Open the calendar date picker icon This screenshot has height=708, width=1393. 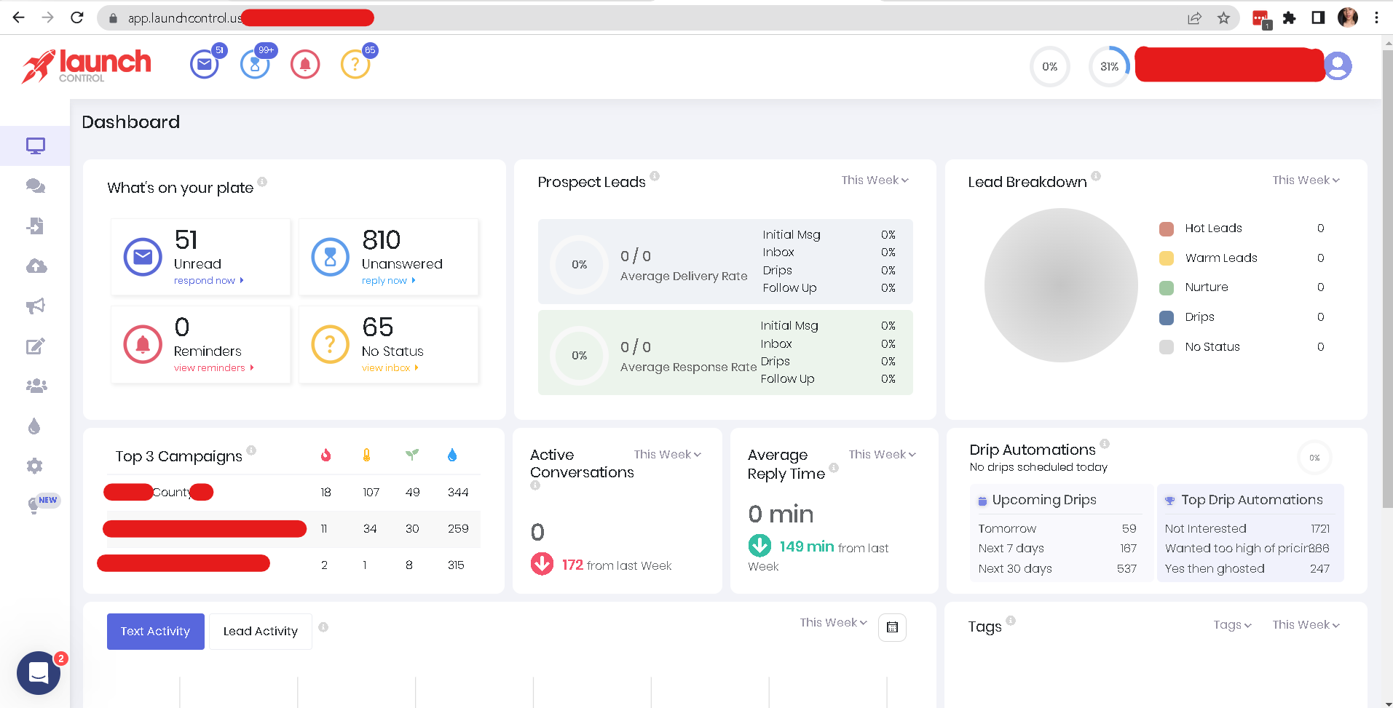(x=892, y=627)
